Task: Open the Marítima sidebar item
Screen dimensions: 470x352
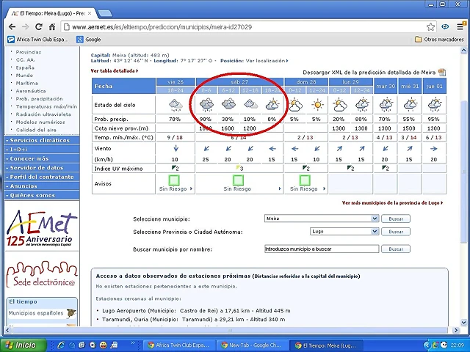Action: coord(26,83)
